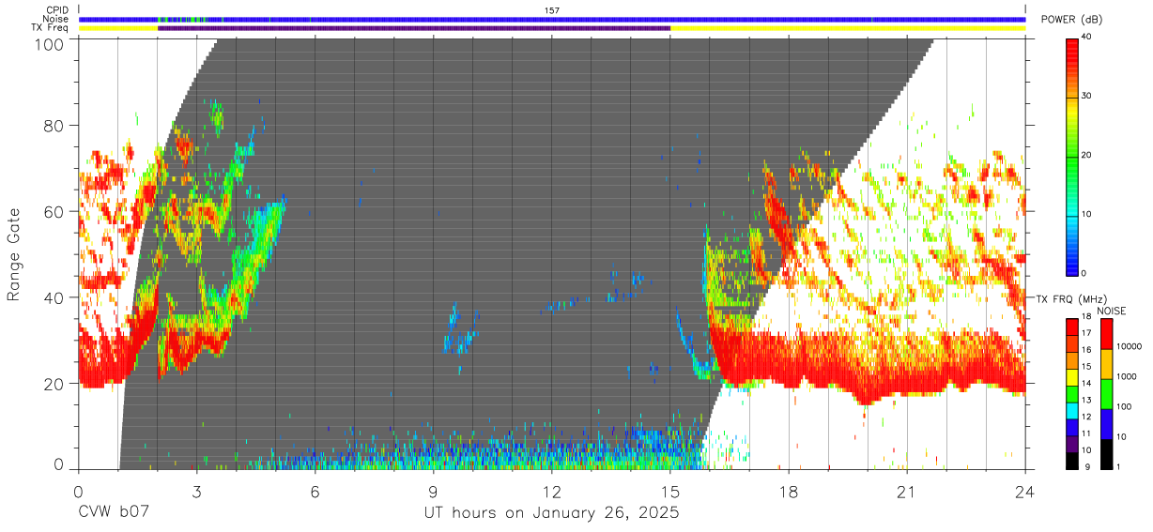Screen dimensions: 1153x532
Task: Click x-axis tick label 21
Action: (907, 493)
